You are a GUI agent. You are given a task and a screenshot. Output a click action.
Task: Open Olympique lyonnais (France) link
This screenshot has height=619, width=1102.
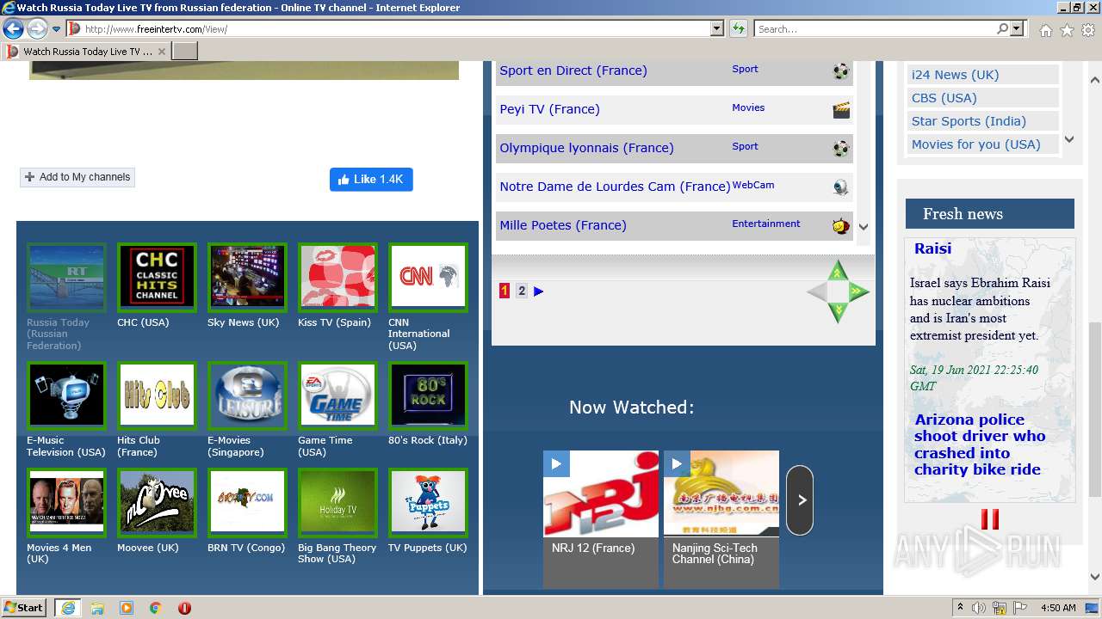pyautogui.click(x=586, y=148)
